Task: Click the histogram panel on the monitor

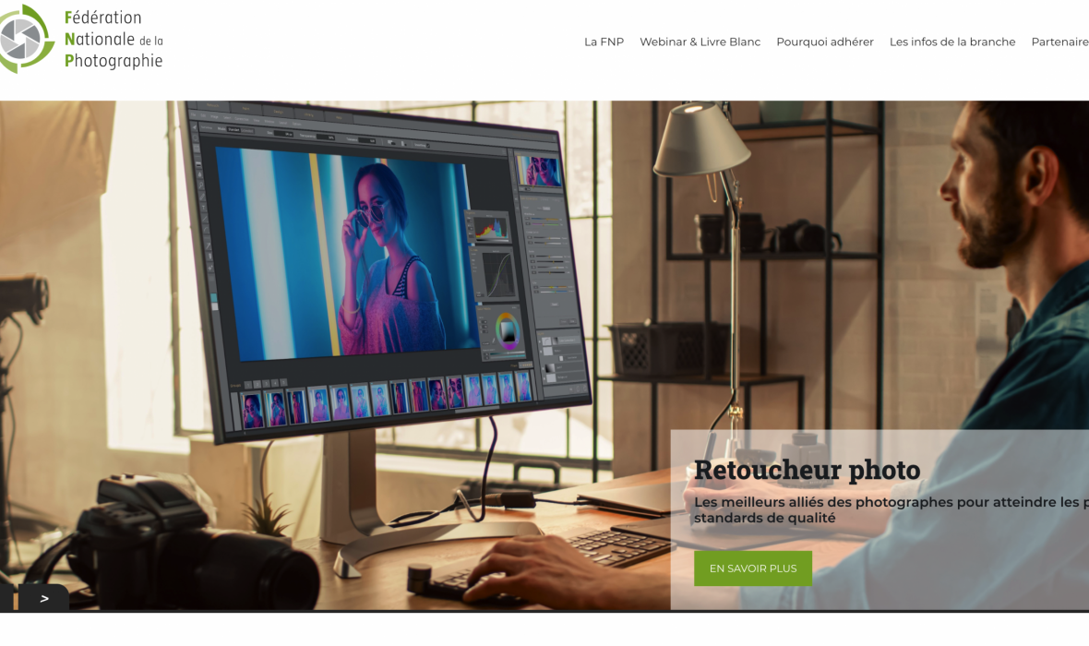Action: click(492, 226)
